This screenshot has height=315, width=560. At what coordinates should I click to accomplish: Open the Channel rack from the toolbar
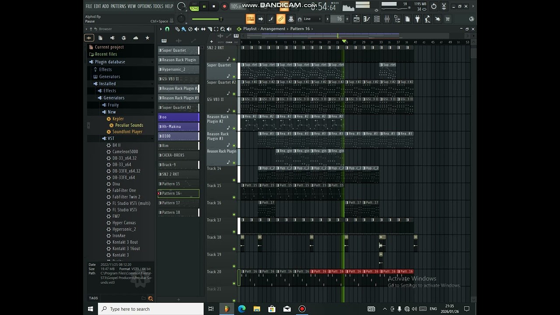pos(377,19)
